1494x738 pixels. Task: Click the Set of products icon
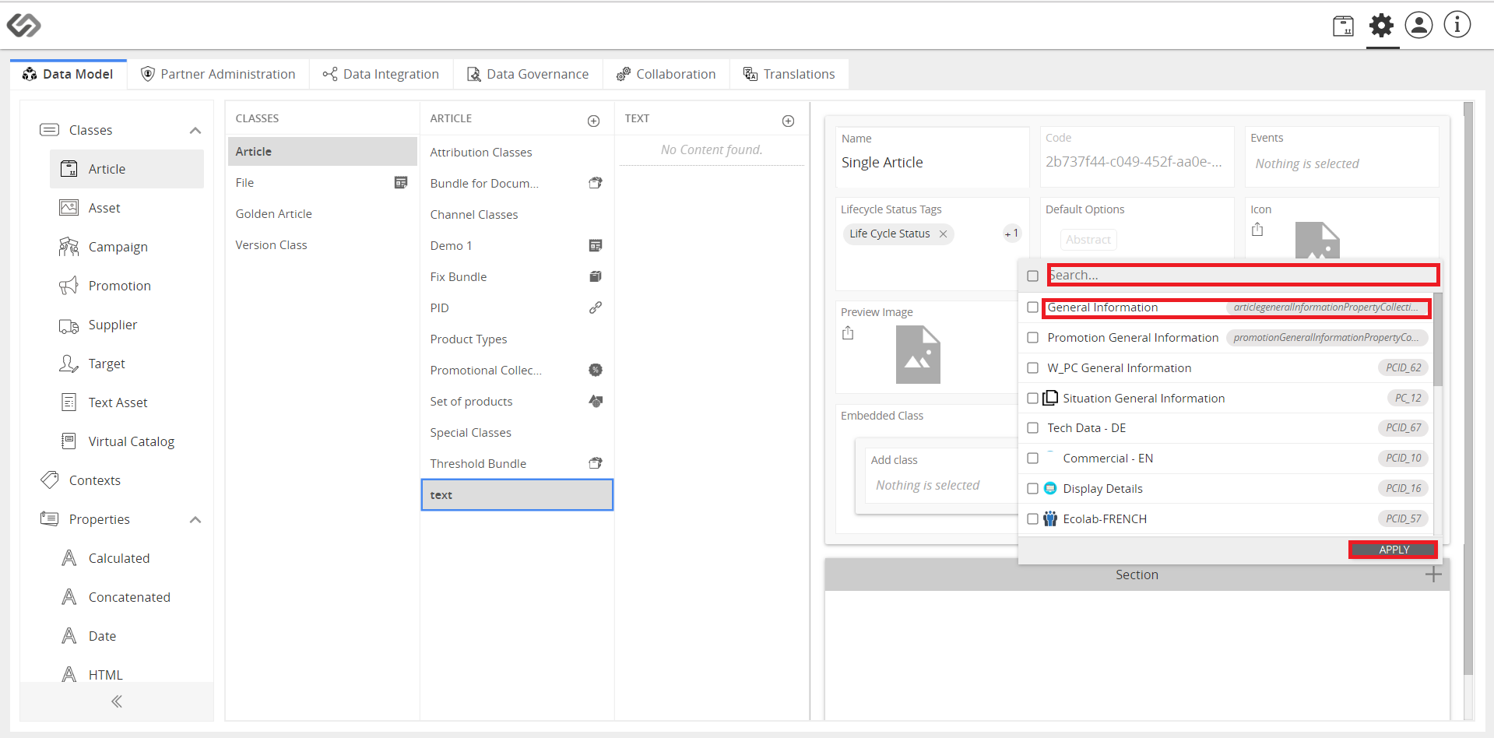coord(596,401)
